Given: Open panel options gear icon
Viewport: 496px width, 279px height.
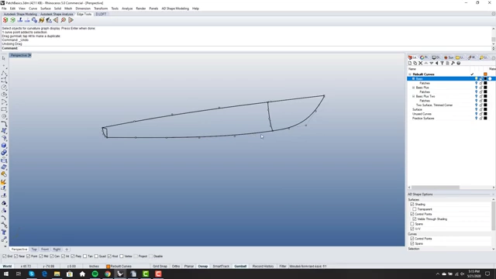Looking at the screenshot, I should coord(493,57).
